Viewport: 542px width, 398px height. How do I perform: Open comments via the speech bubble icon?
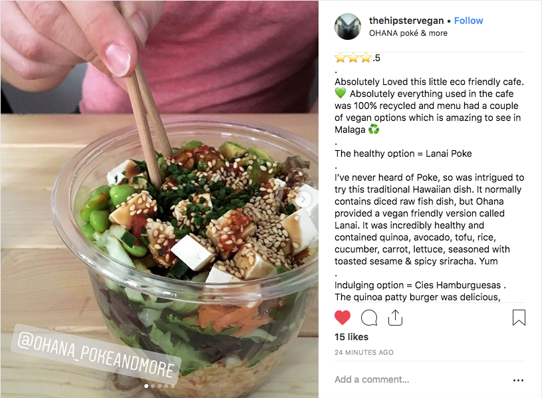pos(369,318)
